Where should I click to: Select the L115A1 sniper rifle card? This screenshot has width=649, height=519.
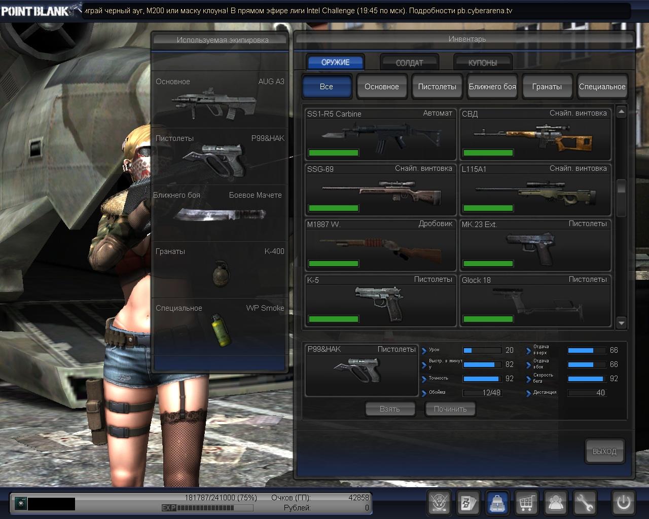535,190
